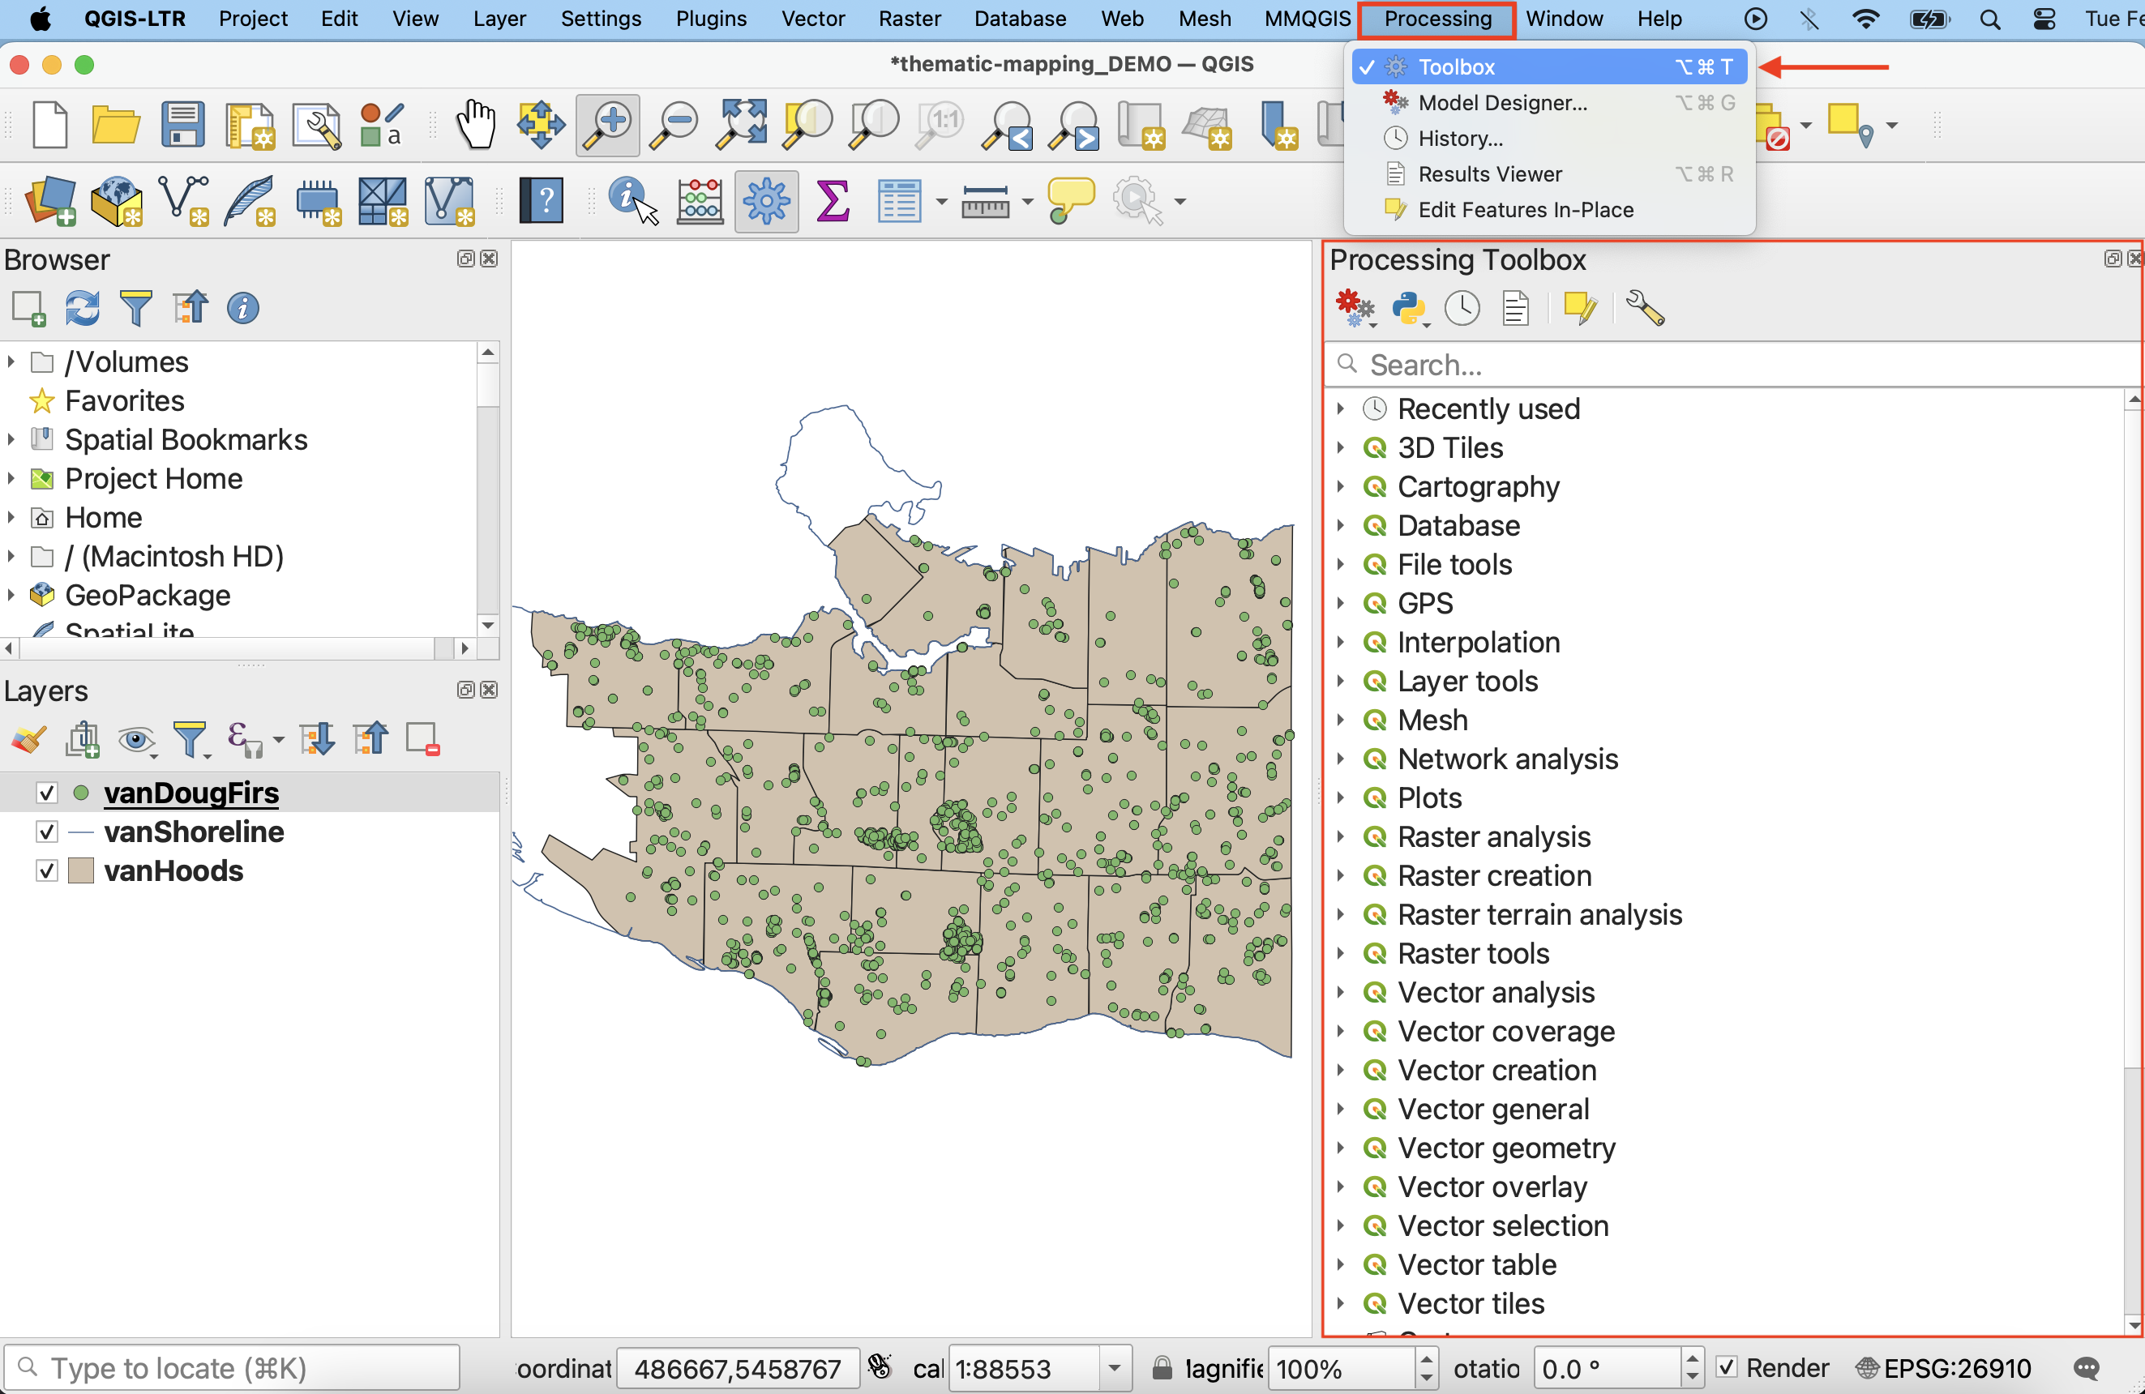Click the Save Project floppy icon
The height and width of the screenshot is (1394, 2145).
click(x=182, y=124)
